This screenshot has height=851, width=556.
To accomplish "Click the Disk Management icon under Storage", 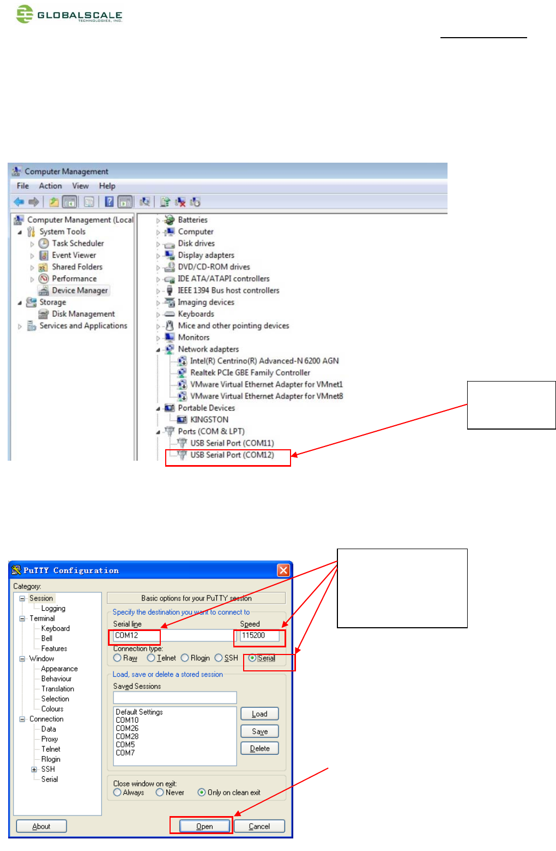I will point(44,314).
